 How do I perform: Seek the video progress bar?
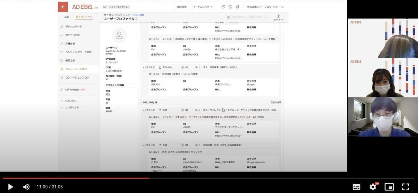[x=208, y=178]
